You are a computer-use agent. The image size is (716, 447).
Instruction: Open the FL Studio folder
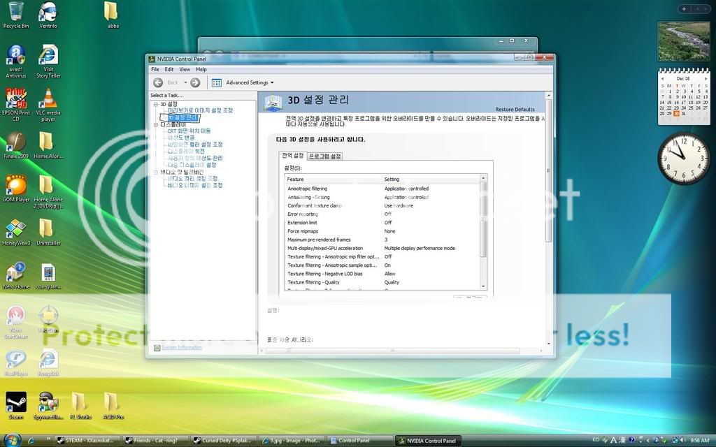point(80,405)
